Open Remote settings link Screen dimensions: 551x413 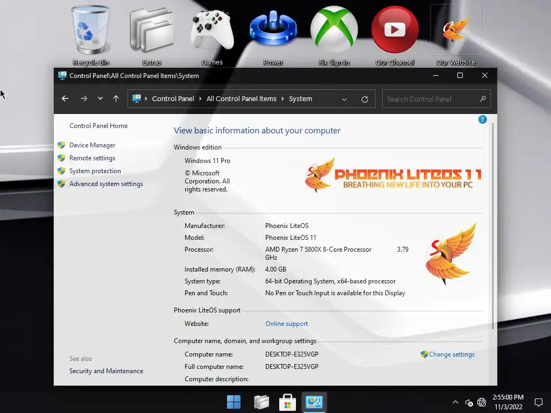click(x=92, y=158)
